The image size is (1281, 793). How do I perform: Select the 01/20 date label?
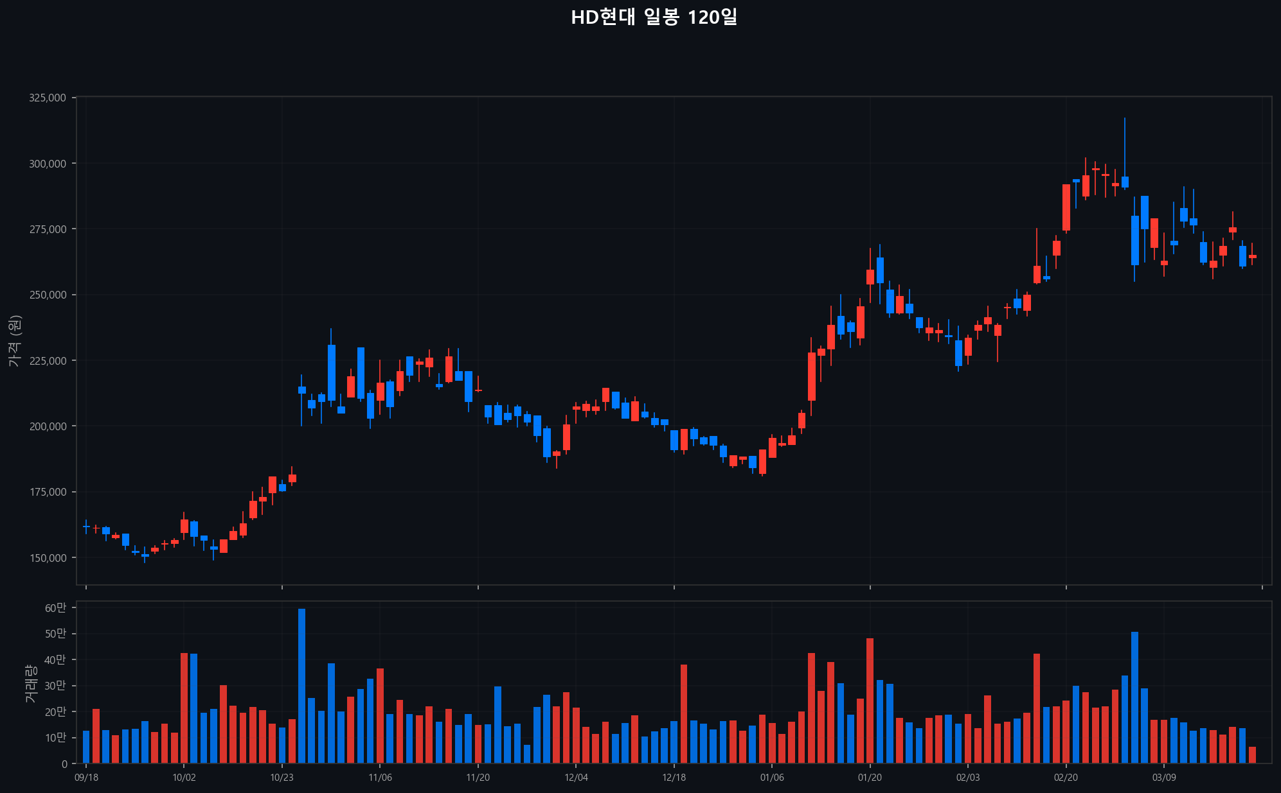click(870, 778)
